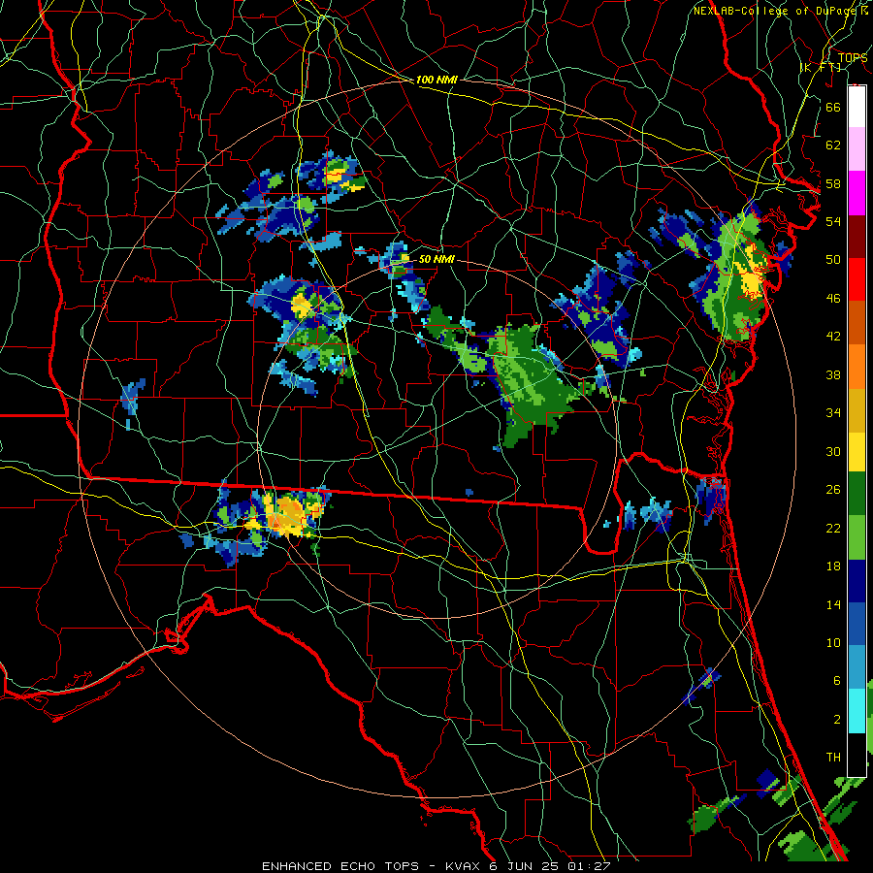Screen dimensions: 873x873
Task: Click the medium blue legend swatch
Action: pyautogui.click(x=857, y=625)
